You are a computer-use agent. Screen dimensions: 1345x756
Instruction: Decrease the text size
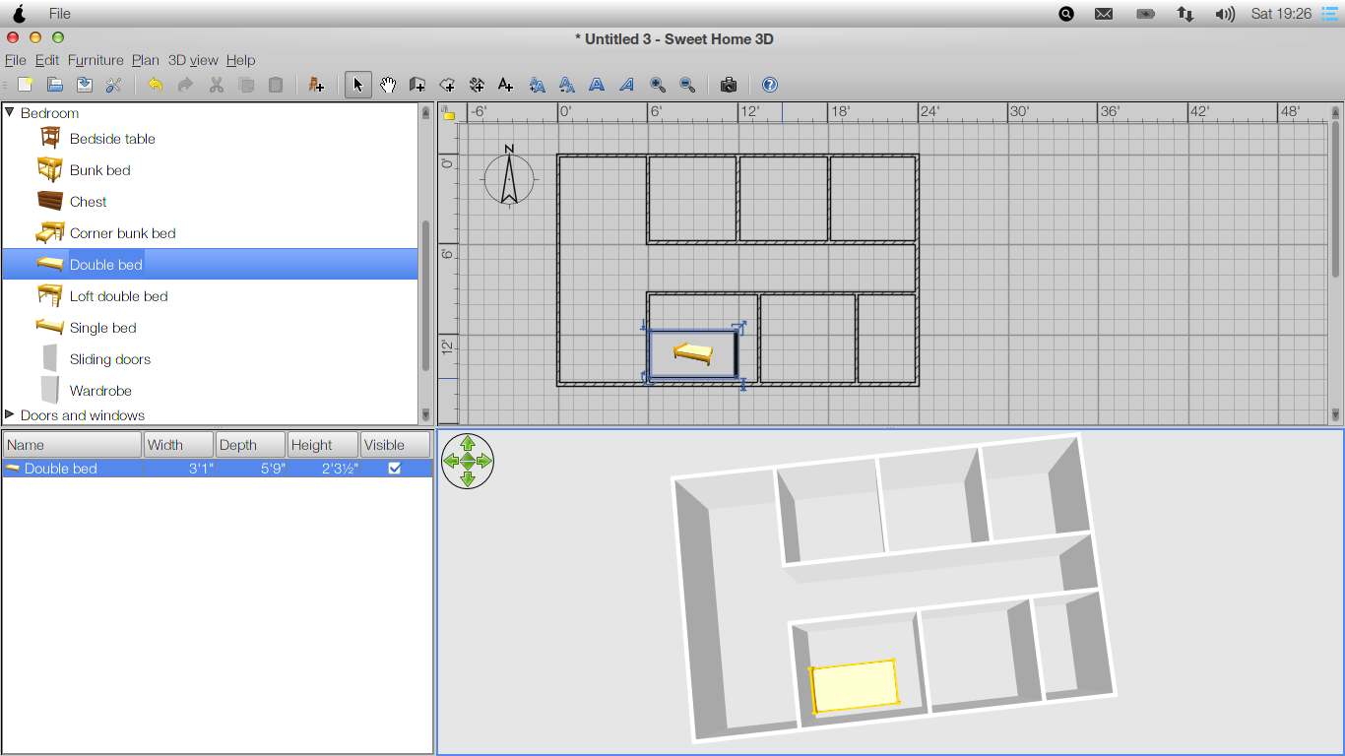pos(567,85)
